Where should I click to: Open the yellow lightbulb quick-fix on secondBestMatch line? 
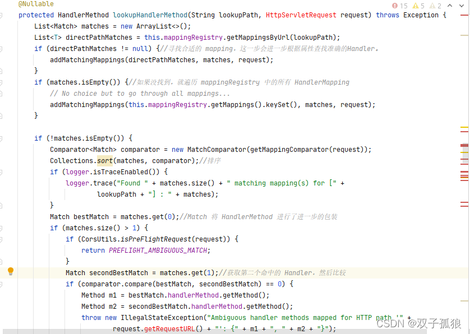click(11, 271)
